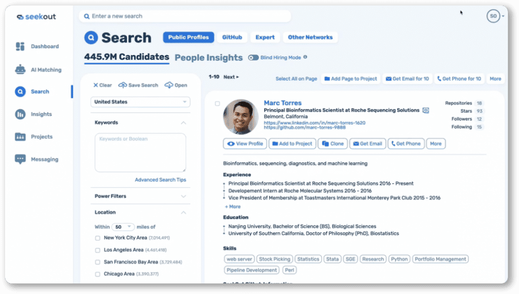Toggle Blind Hiring Mode switch
The height and width of the screenshot is (294, 519).
[x=253, y=58]
